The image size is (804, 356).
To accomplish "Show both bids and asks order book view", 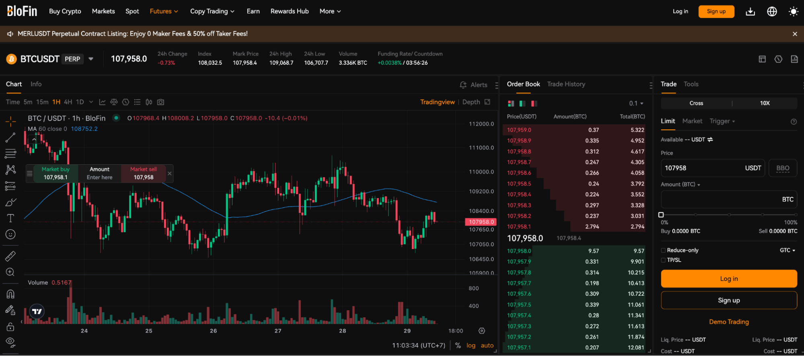I will [511, 104].
